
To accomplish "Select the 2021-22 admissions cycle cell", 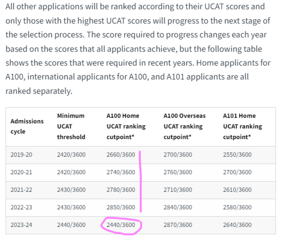I will [22, 190].
